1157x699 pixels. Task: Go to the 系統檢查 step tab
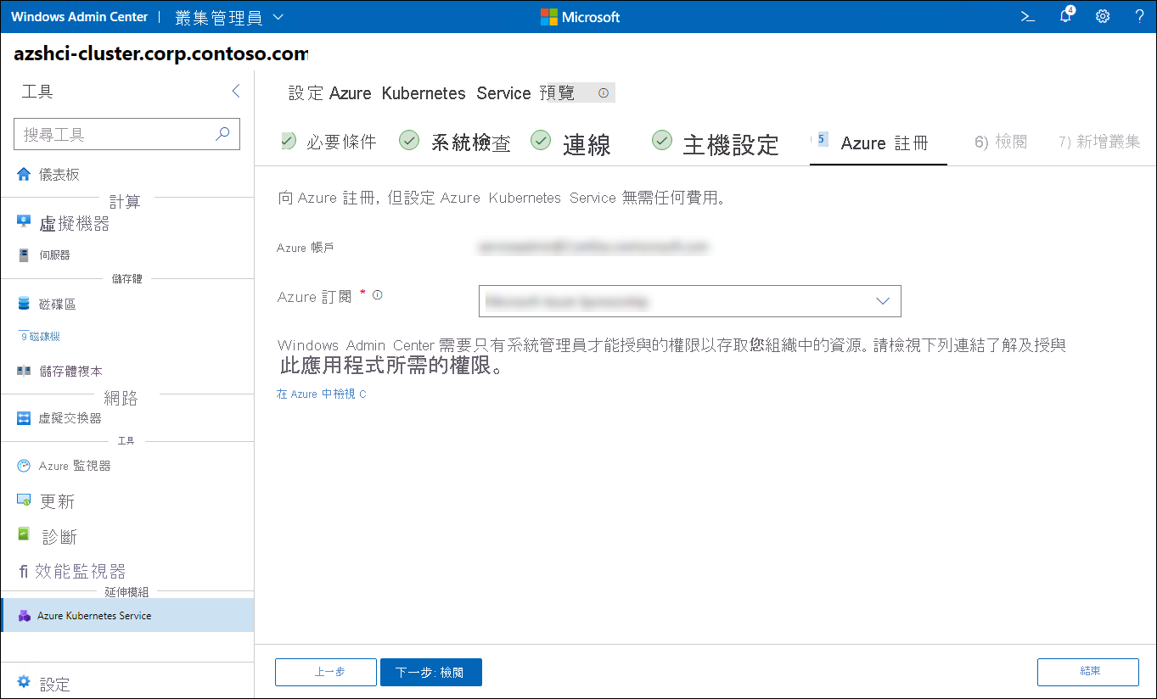[x=454, y=143]
